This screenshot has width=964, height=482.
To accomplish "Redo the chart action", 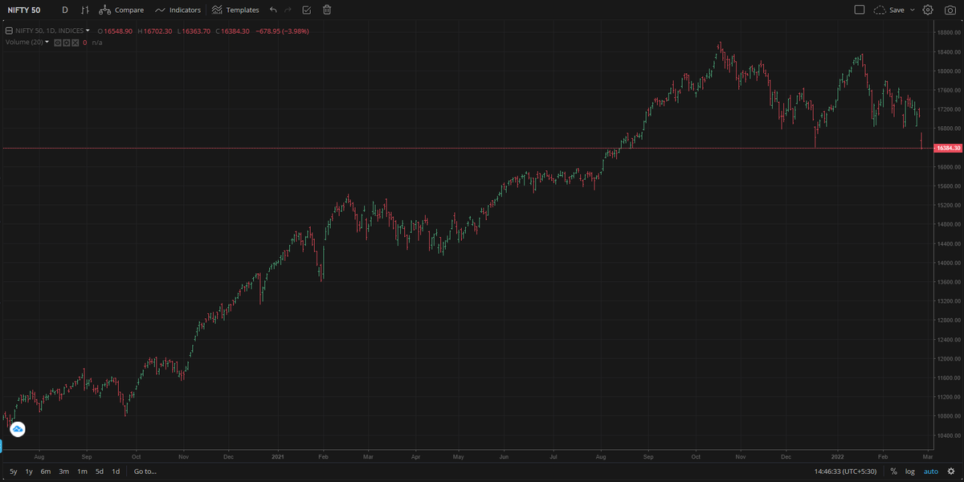I will [288, 10].
